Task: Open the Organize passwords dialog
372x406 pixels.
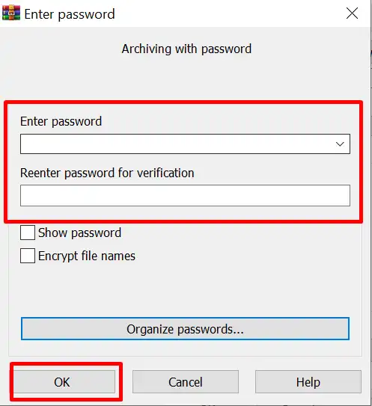Action: [185, 329]
